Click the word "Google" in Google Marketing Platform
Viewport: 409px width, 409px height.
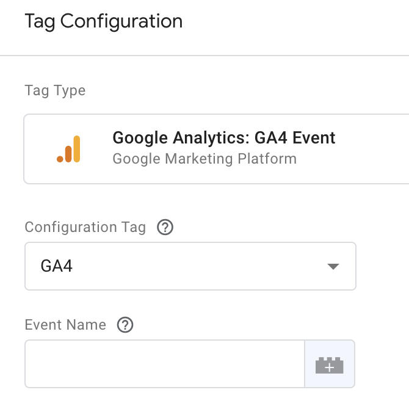[132, 159]
